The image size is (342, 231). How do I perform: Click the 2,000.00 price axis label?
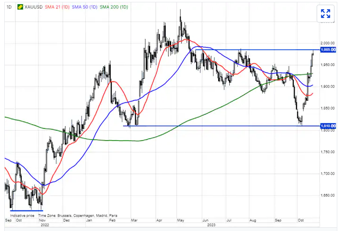tap(327, 43)
